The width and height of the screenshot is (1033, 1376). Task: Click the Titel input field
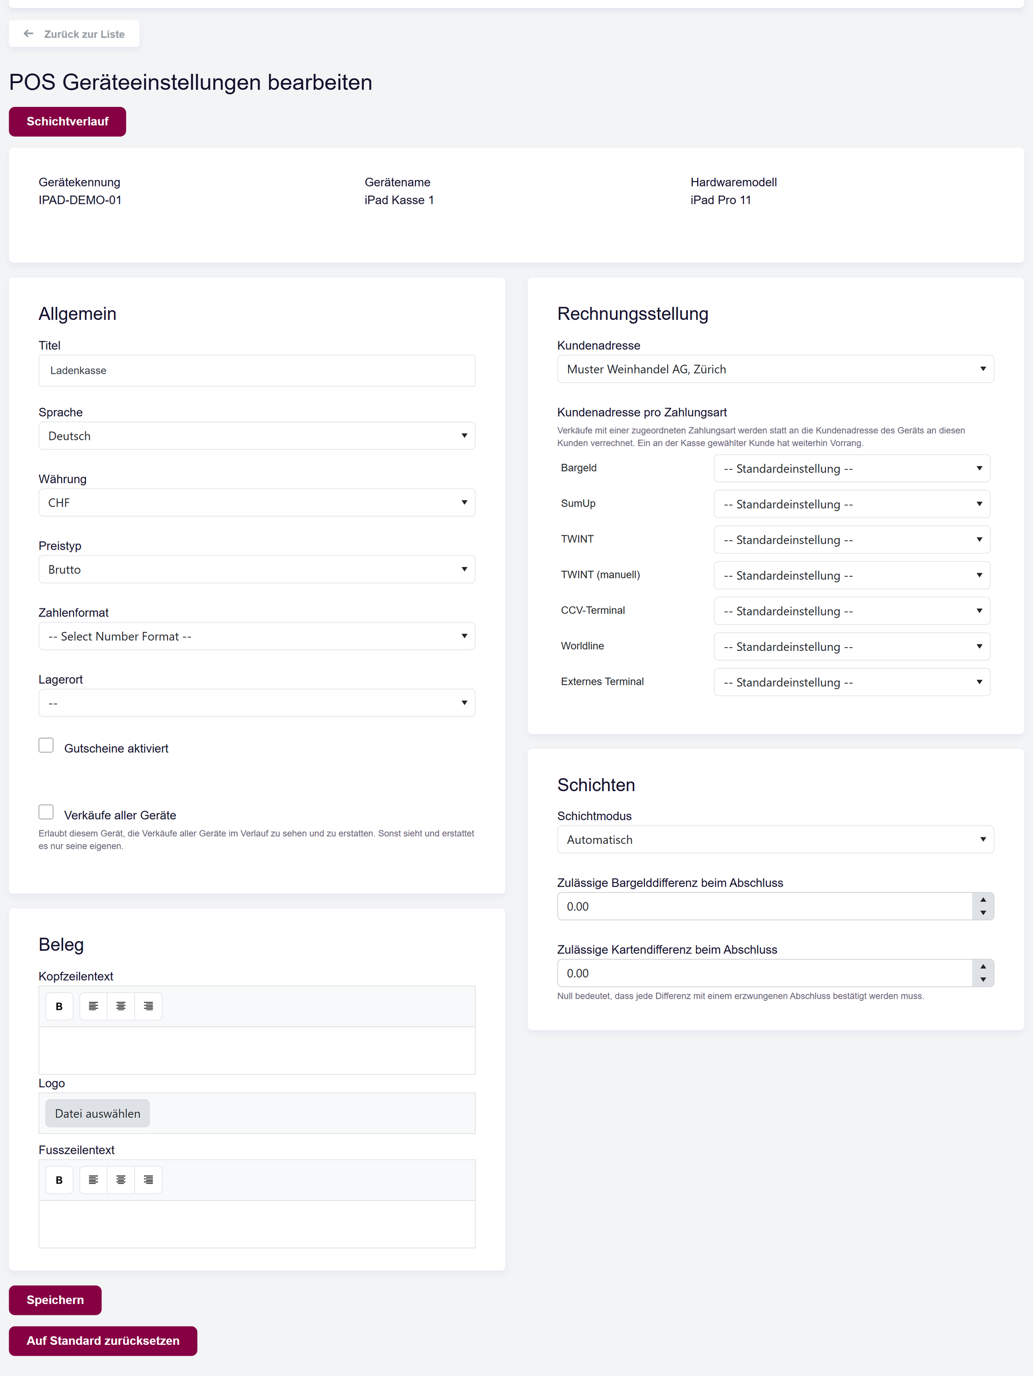(x=257, y=370)
